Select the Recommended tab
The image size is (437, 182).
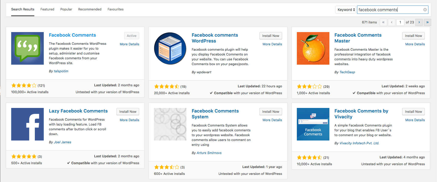coord(90,9)
